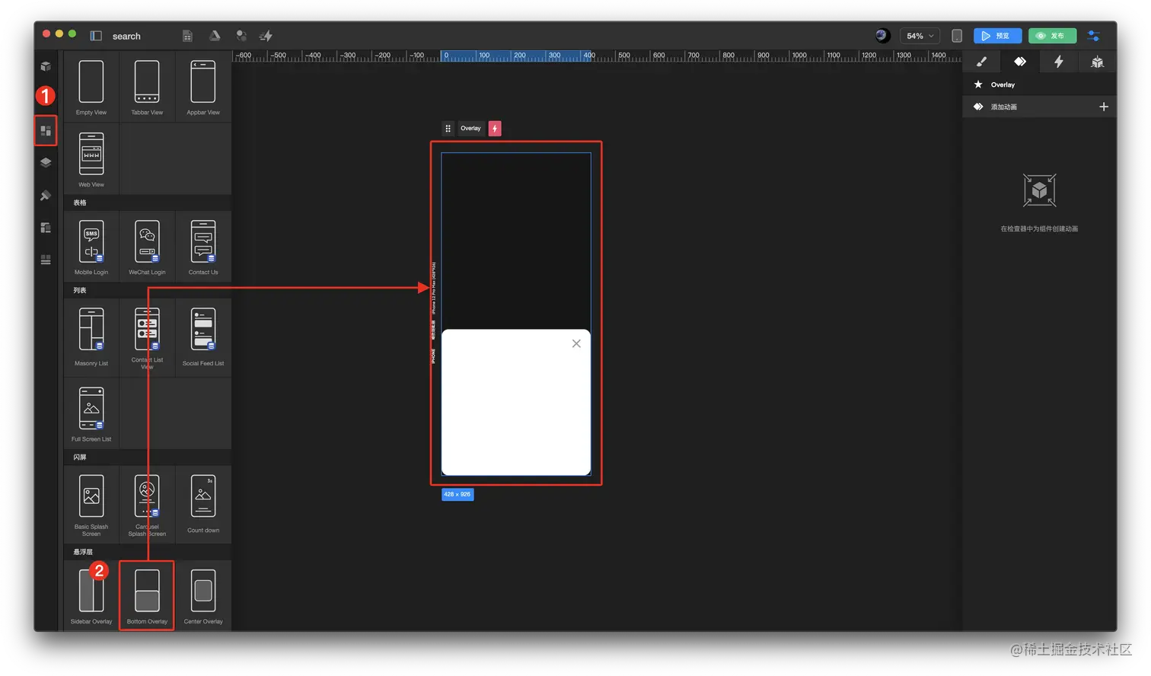This screenshot has height=676, width=1151.
Task: Switch to the lightning events tab
Action: pos(1058,62)
